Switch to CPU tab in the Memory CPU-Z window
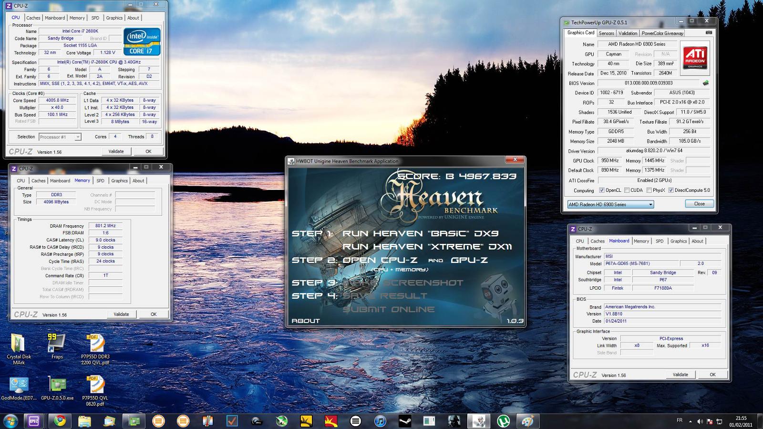The width and height of the screenshot is (763, 429). coord(21,181)
